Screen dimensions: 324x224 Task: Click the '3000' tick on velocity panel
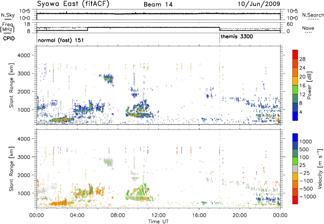24,157
